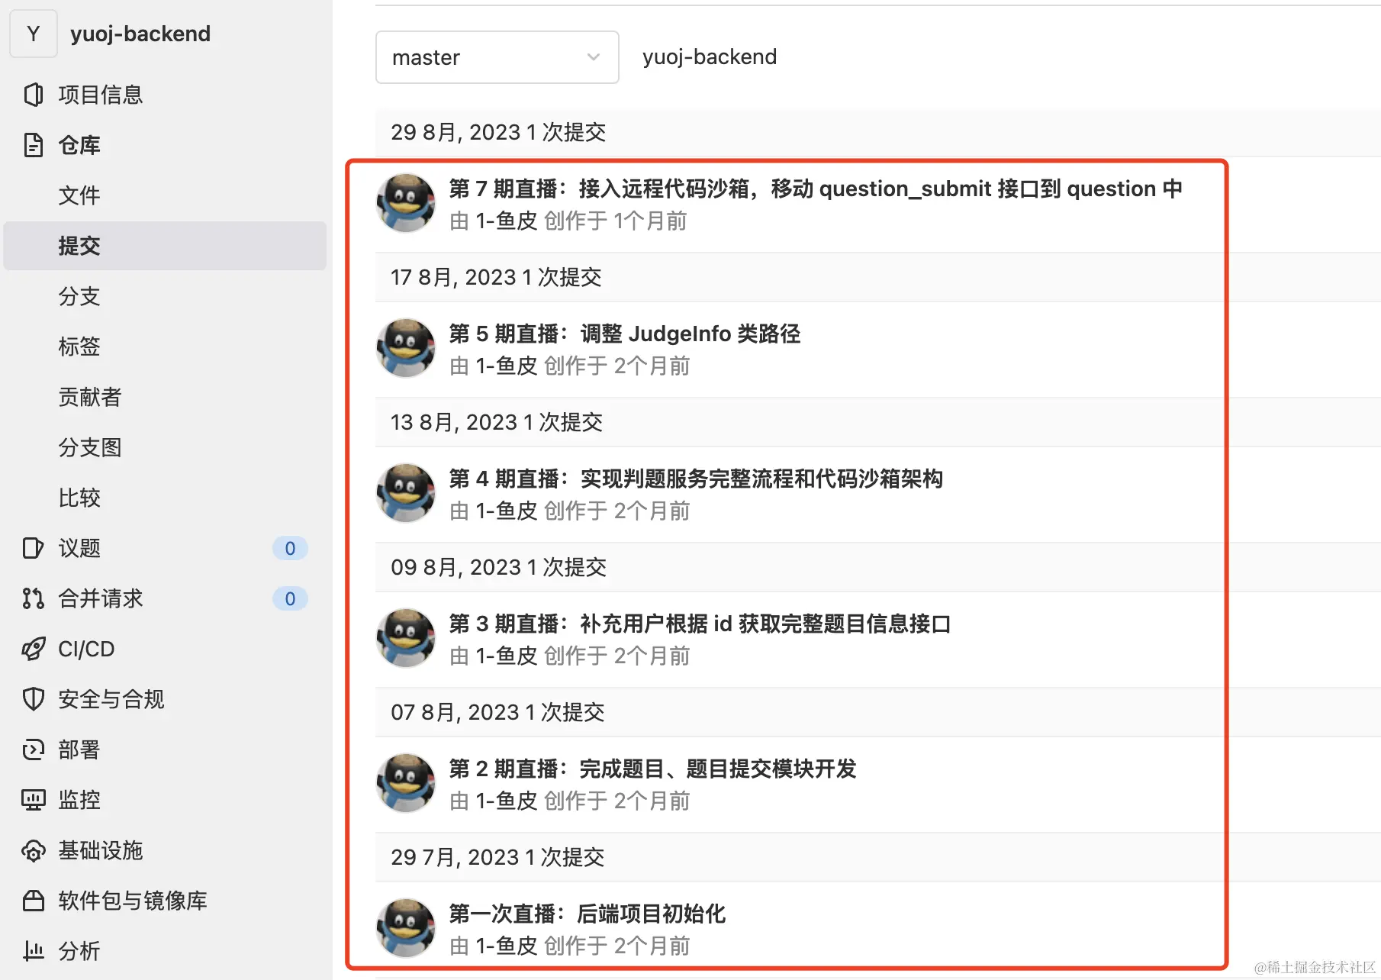Click author avatar of 第 7 期直播 commit
Screen dimensions: 1381x980
tap(406, 203)
